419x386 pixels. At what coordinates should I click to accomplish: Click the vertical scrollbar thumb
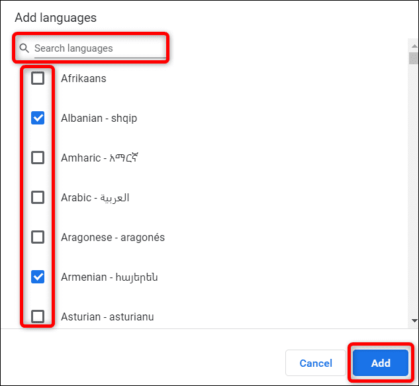pyautogui.click(x=414, y=58)
